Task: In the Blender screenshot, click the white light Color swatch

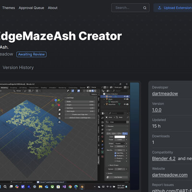Action: click(120, 137)
